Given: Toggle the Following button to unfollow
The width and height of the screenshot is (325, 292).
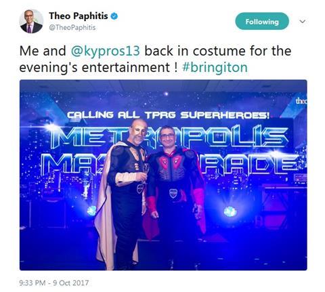Looking at the screenshot, I should (x=262, y=22).
